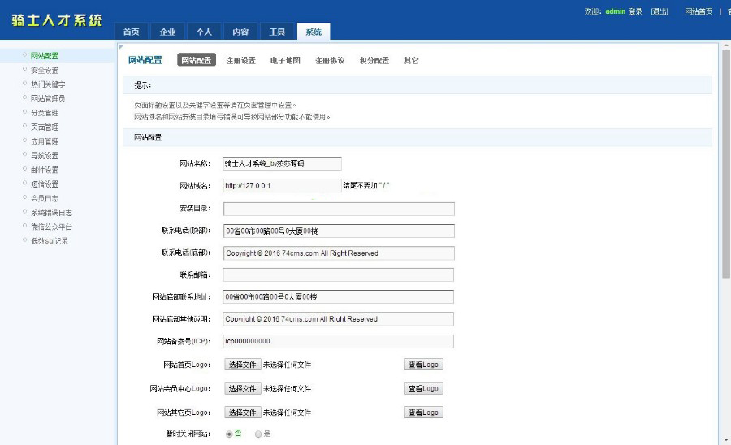The height and width of the screenshot is (445, 731).
Task: Open 邮件设置 from the sidebar
Action: coord(45,170)
